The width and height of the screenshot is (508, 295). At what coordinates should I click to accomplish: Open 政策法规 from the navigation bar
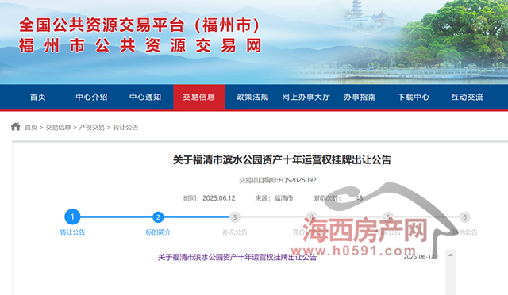click(252, 98)
